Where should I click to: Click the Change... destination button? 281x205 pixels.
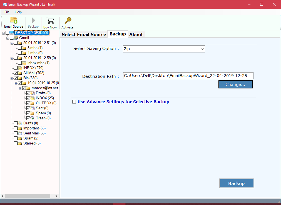235,84
